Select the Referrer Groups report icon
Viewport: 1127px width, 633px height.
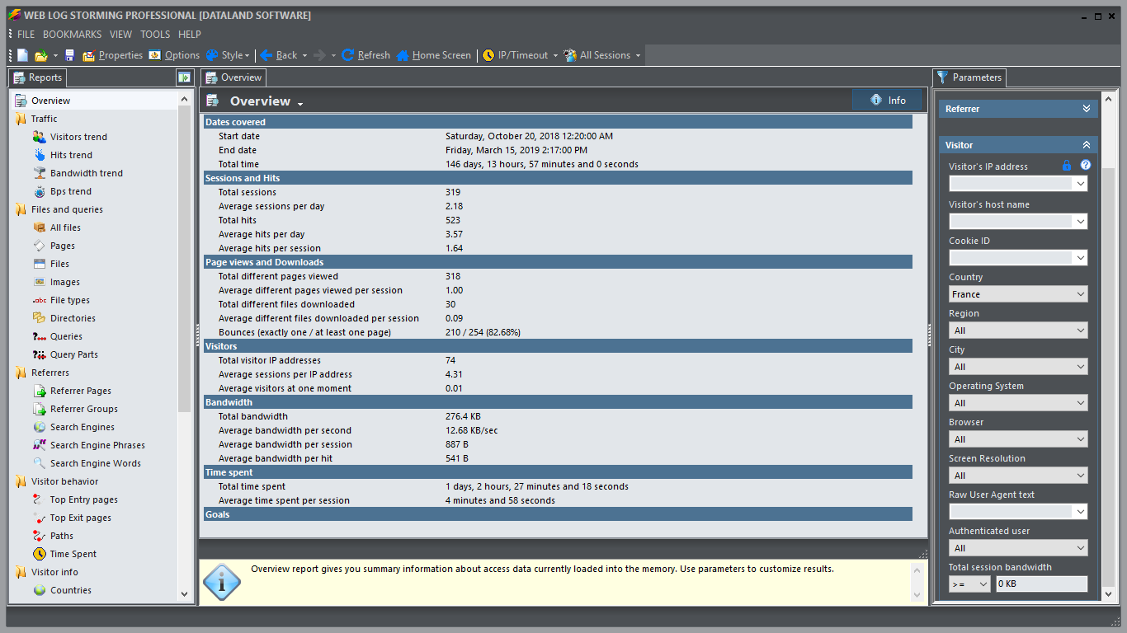[x=40, y=409]
